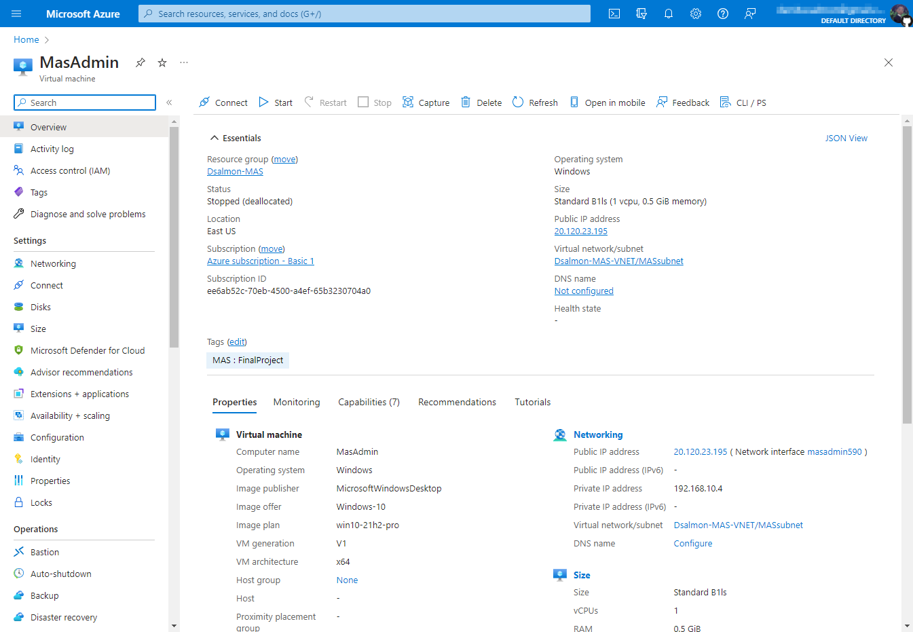The width and height of the screenshot is (913, 632).
Task: Open the account avatar menu
Action: click(900, 14)
